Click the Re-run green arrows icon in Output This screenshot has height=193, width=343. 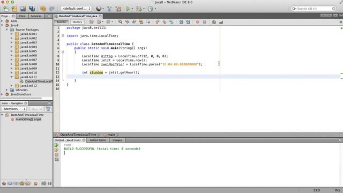pos(57,145)
